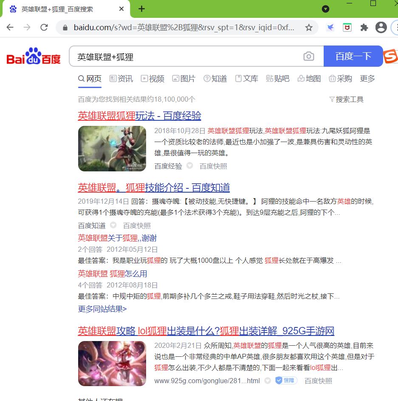Image resolution: width=398 pixels, height=401 pixels.
Task: Click the pink Ahri skin thumbnail
Action: [x=112, y=364]
